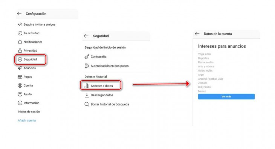Screen dimensions: 275x149
Task: Click the key icon for Contraseña
Action: coord(87,56)
